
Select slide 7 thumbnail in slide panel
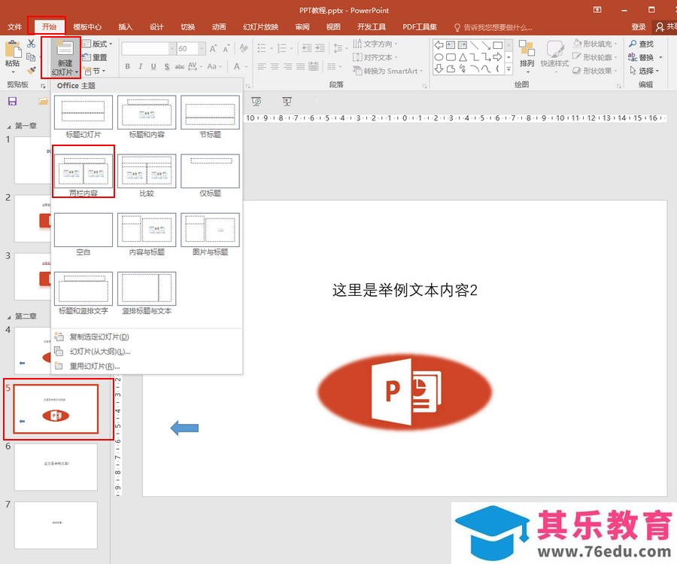coord(56,525)
